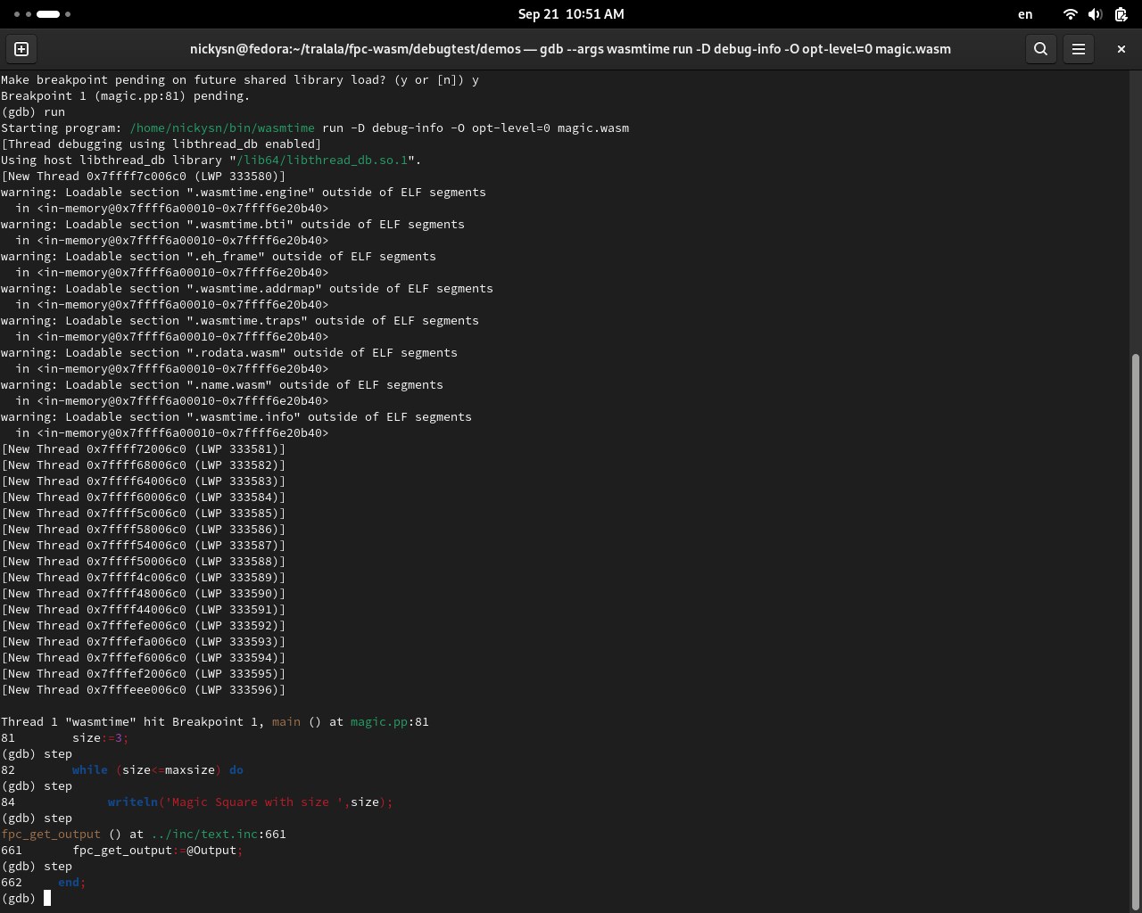
Task: Click the '/home/nickysn/bin/wasmtime' path text
Action: coord(222,127)
